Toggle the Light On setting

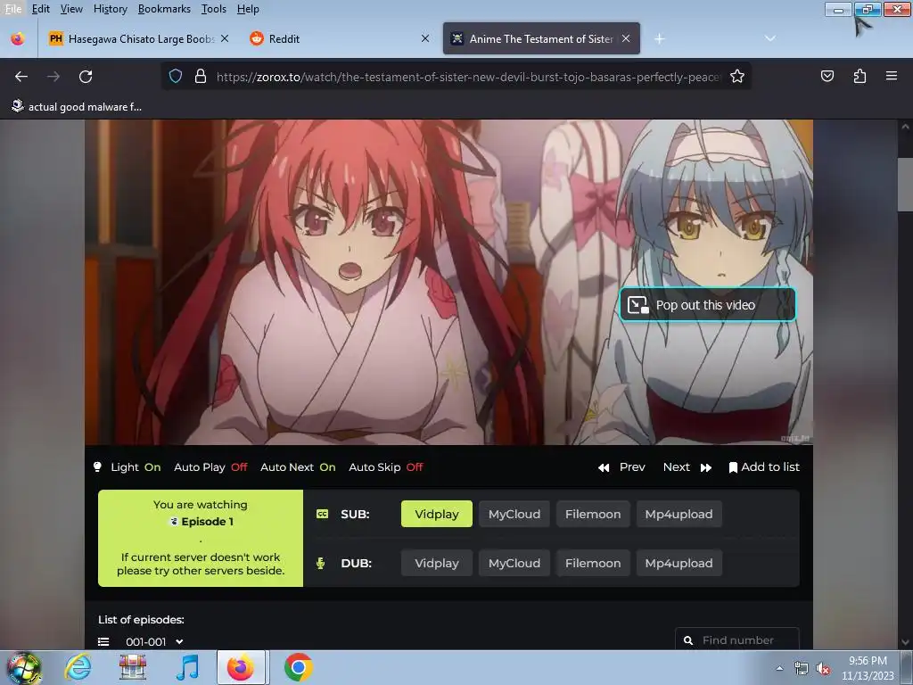click(x=127, y=467)
